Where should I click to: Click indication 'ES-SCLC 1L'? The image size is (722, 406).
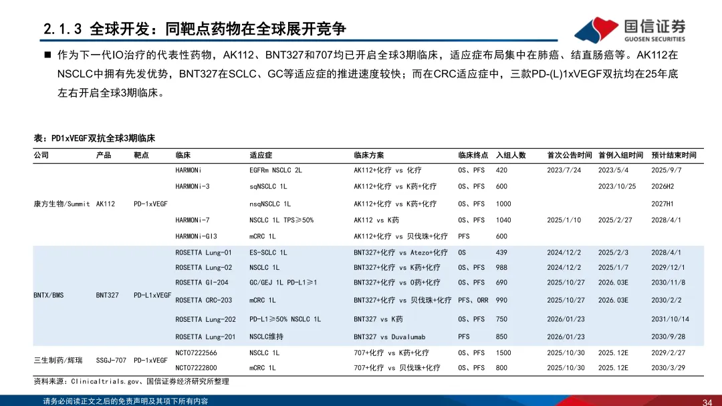click(x=269, y=252)
